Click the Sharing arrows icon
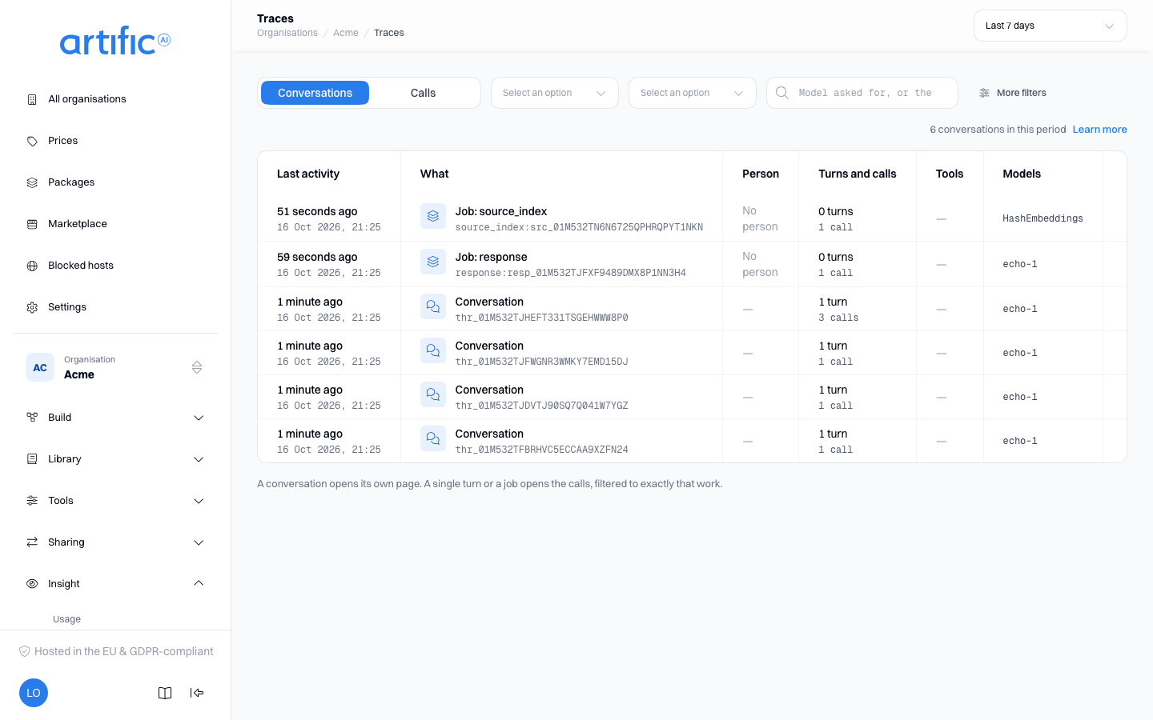 pyautogui.click(x=32, y=542)
